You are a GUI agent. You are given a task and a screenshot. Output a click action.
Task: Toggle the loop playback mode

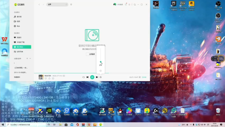pos(84,77)
